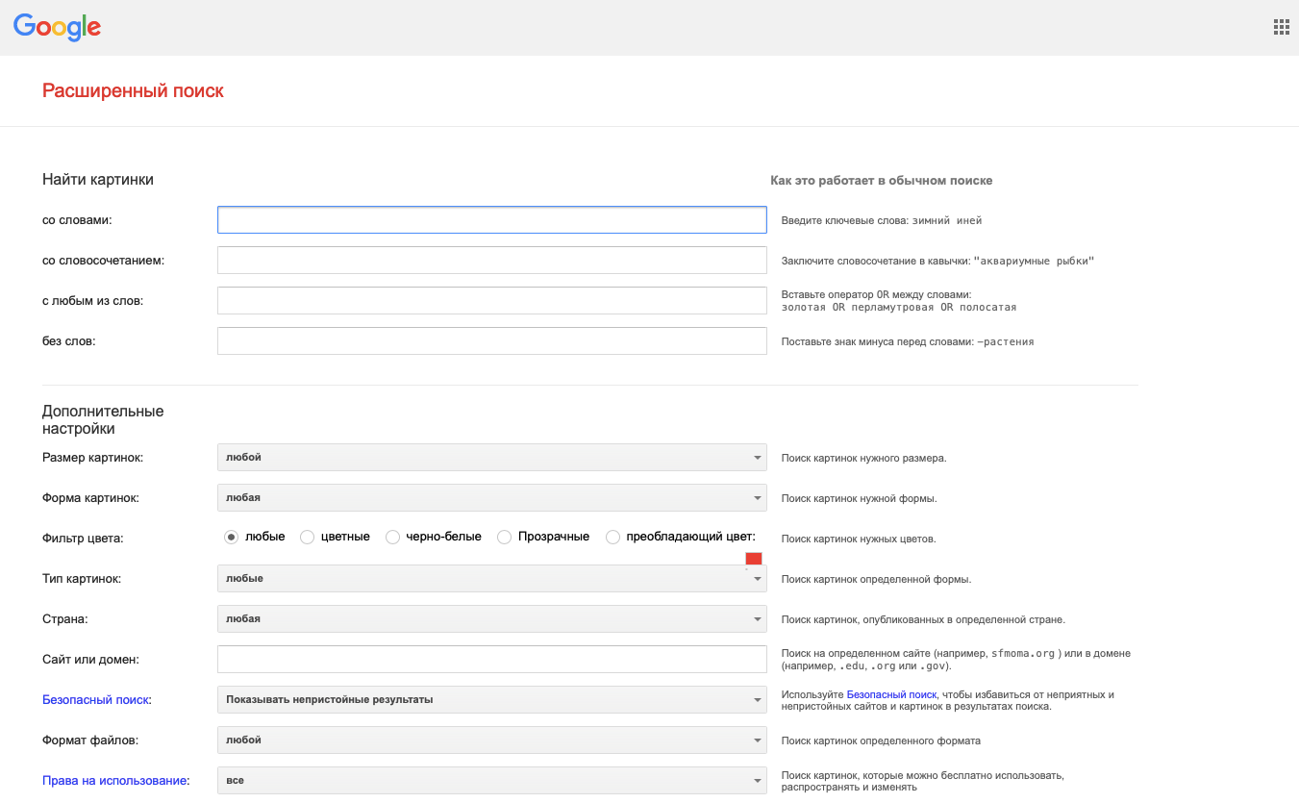Click the 'Поиск картинок определенного формата' description
The width and height of the screenshot is (1299, 803).
point(881,740)
